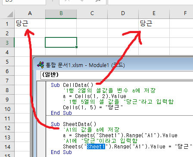Click empty cell E3
193x157 pixels.
point(154,43)
